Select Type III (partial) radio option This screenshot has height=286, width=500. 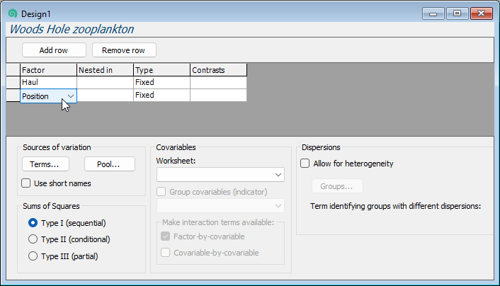(33, 256)
